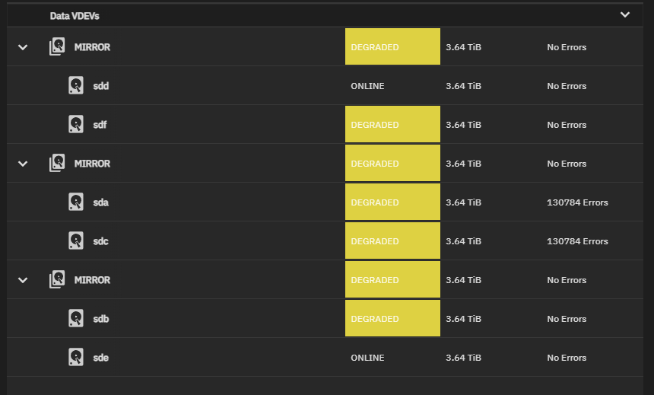This screenshot has height=395, width=654.
Task: Click the 130784 Errors value for sdc
Action: click(578, 241)
